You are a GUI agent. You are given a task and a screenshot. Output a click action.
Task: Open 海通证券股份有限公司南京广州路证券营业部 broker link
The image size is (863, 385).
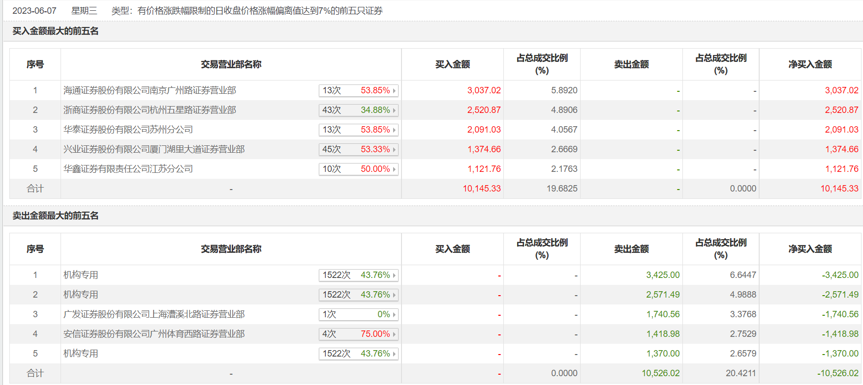click(x=150, y=90)
